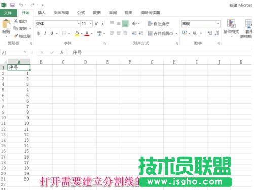Screen dimensions: 254x190
Task: Apply the red font color A
Action: click(x=87, y=34)
